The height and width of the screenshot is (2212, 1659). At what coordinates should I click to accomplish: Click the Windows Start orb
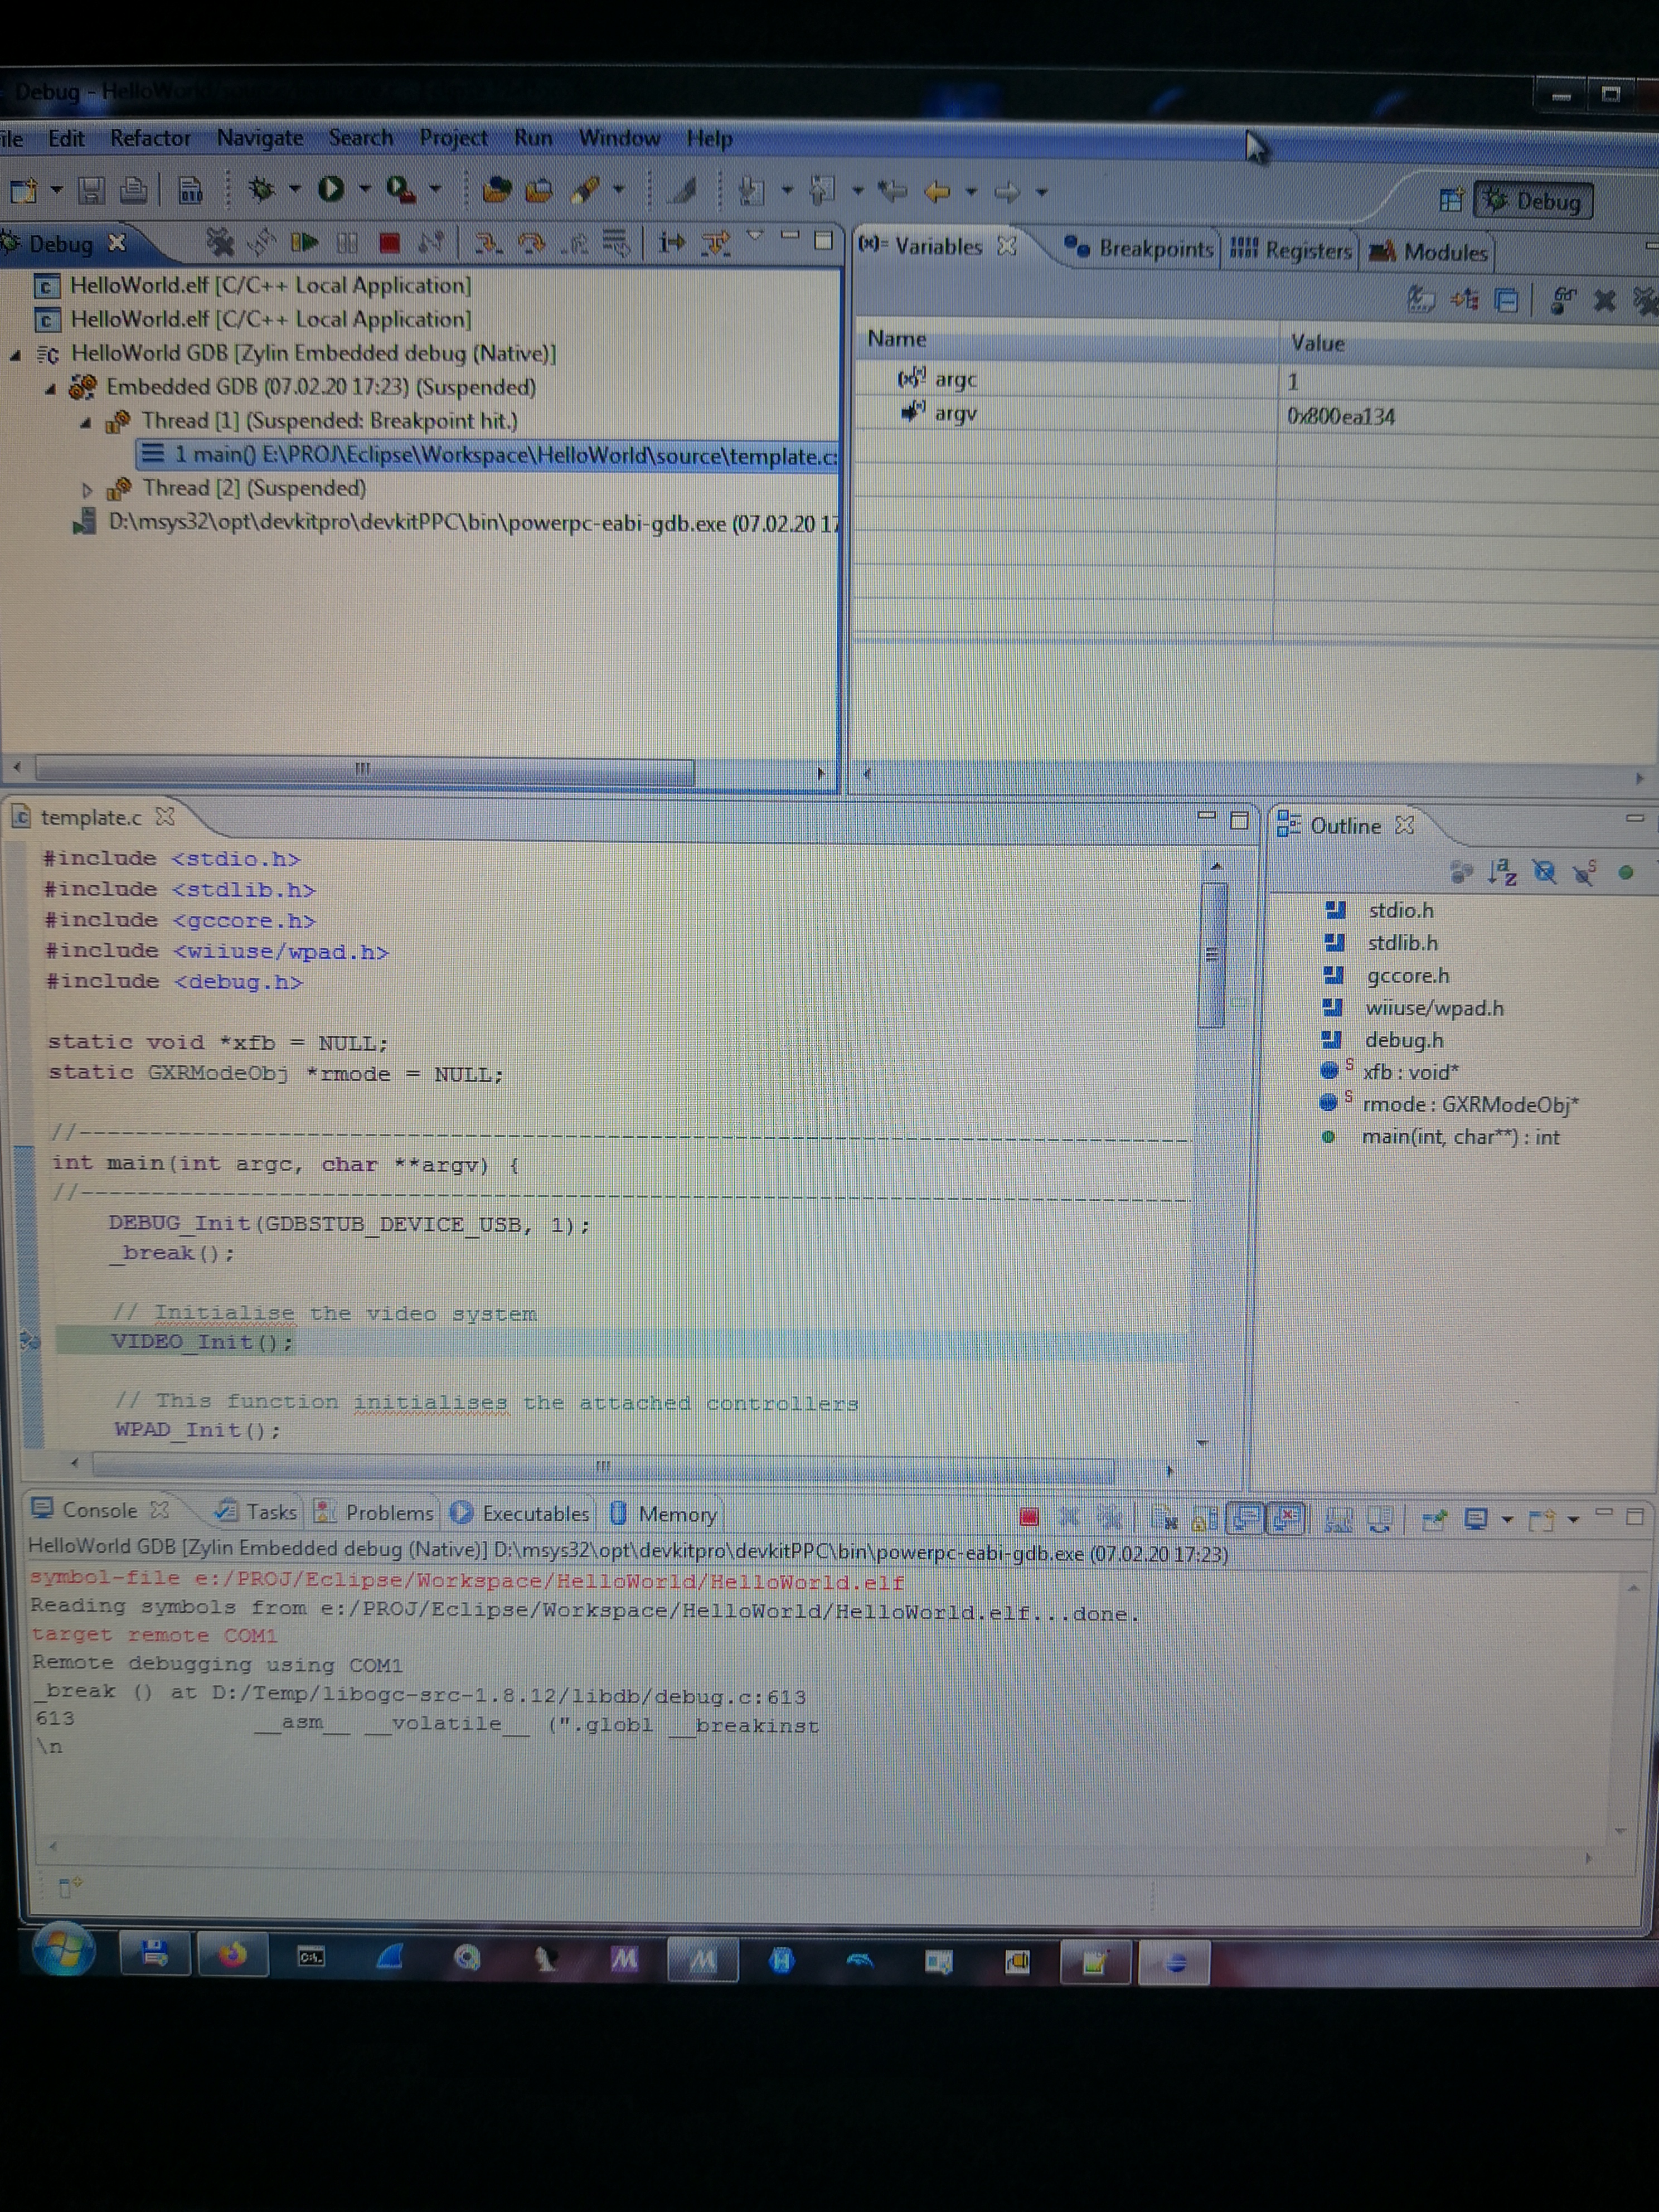[x=65, y=1949]
